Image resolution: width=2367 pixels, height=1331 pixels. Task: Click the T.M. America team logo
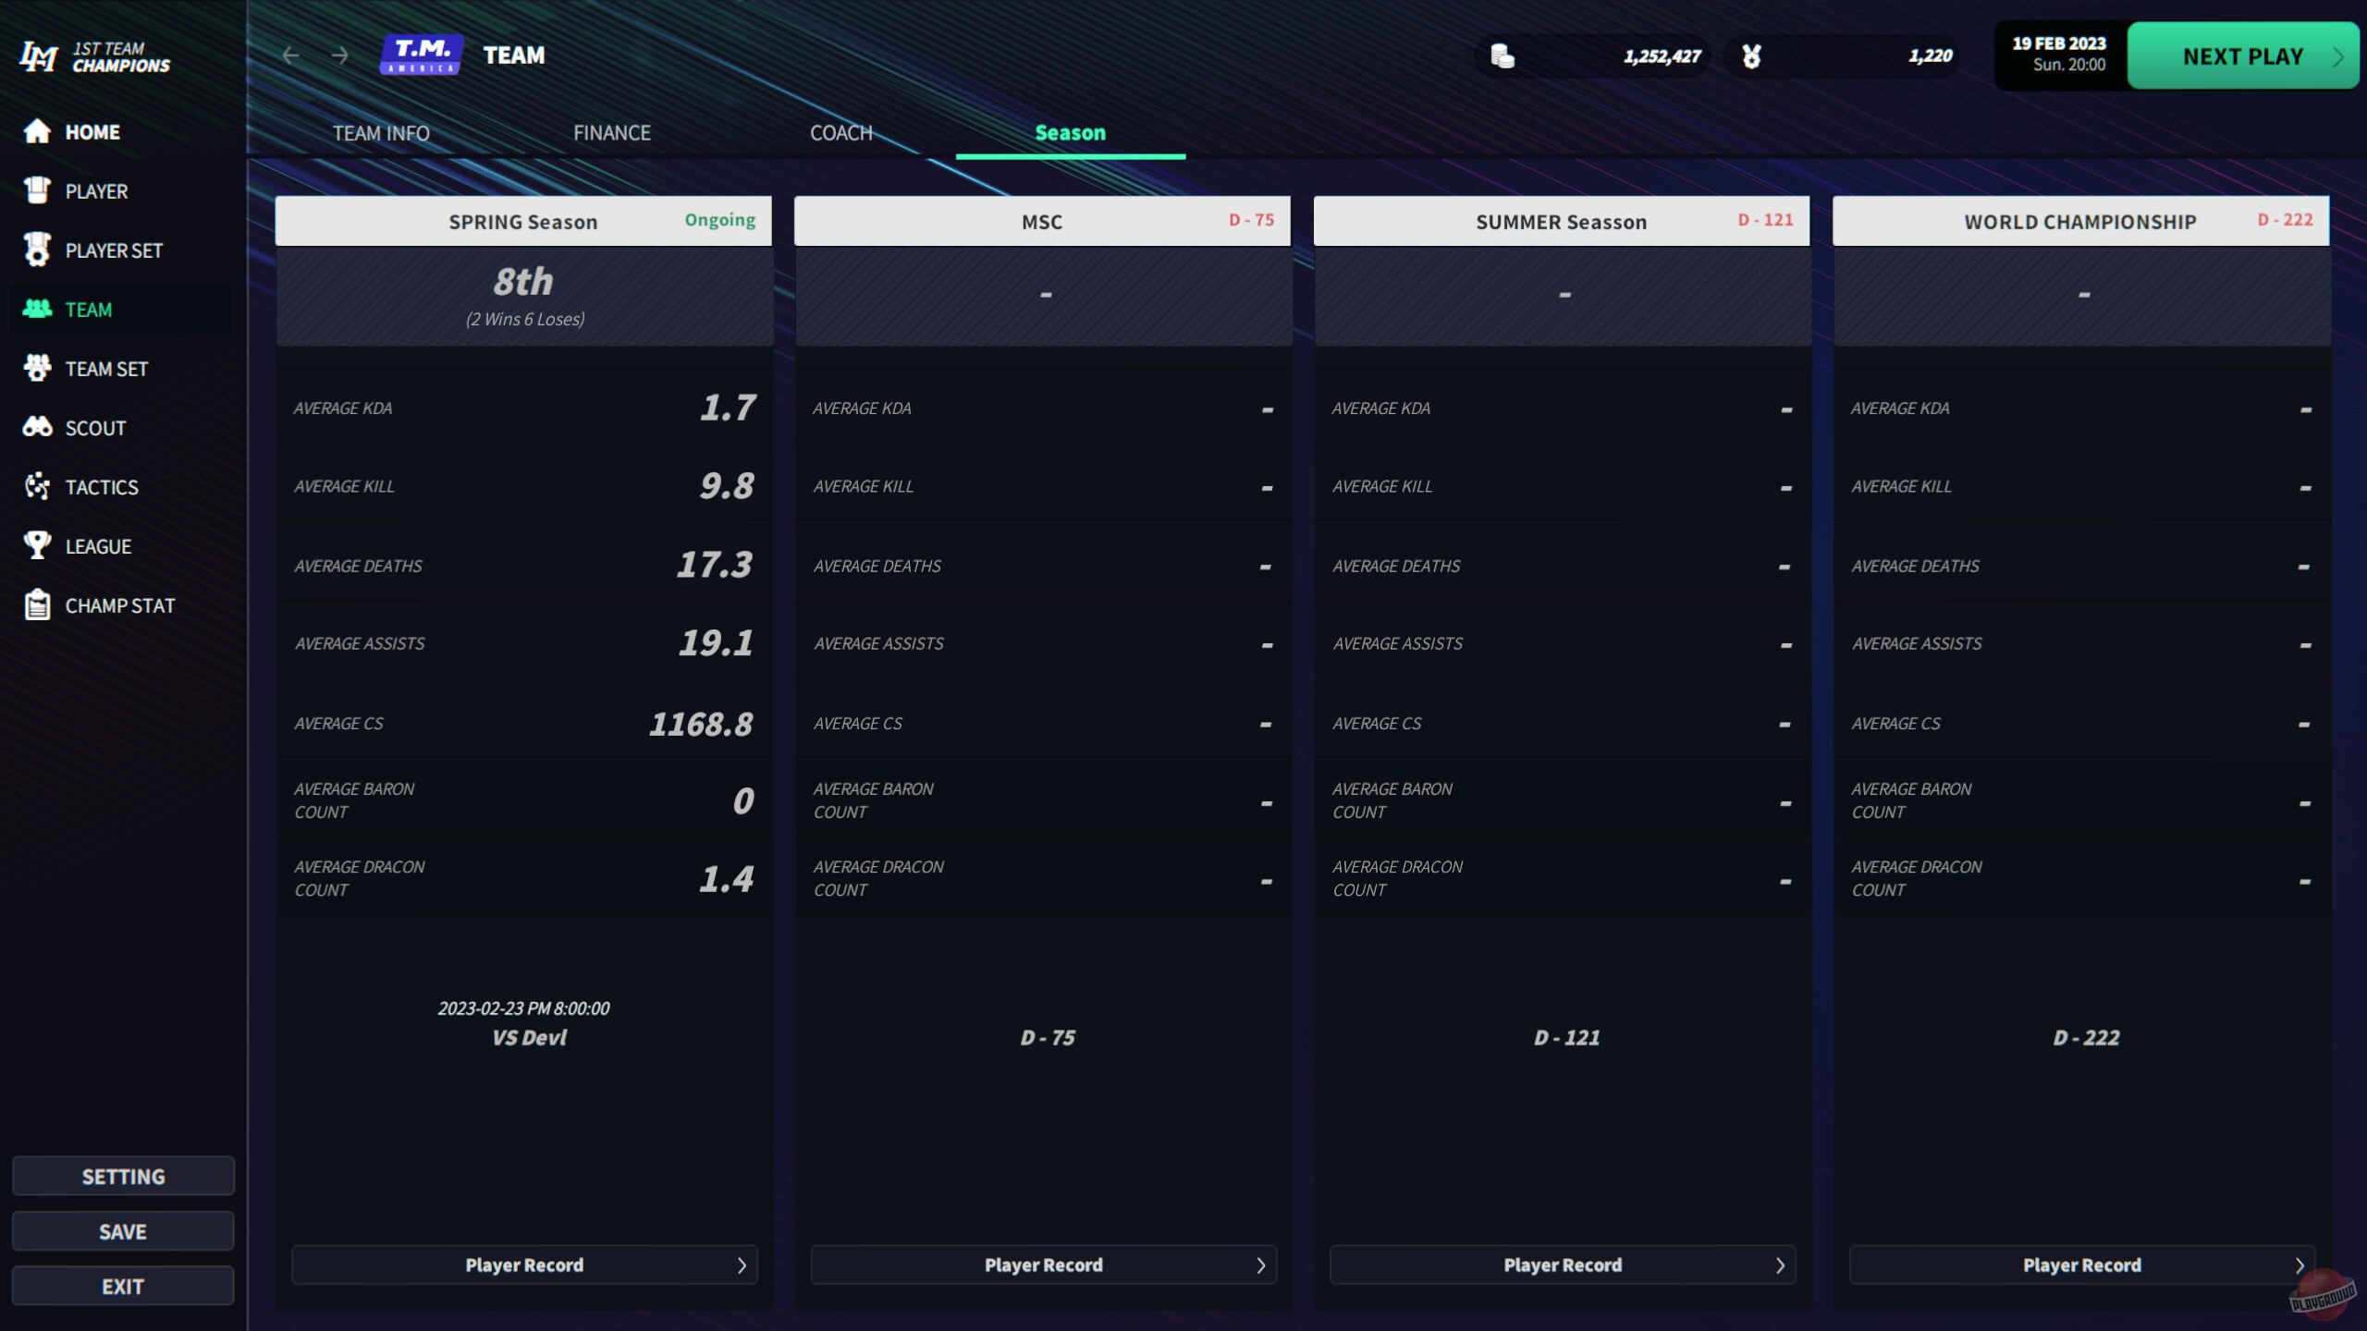pos(422,55)
